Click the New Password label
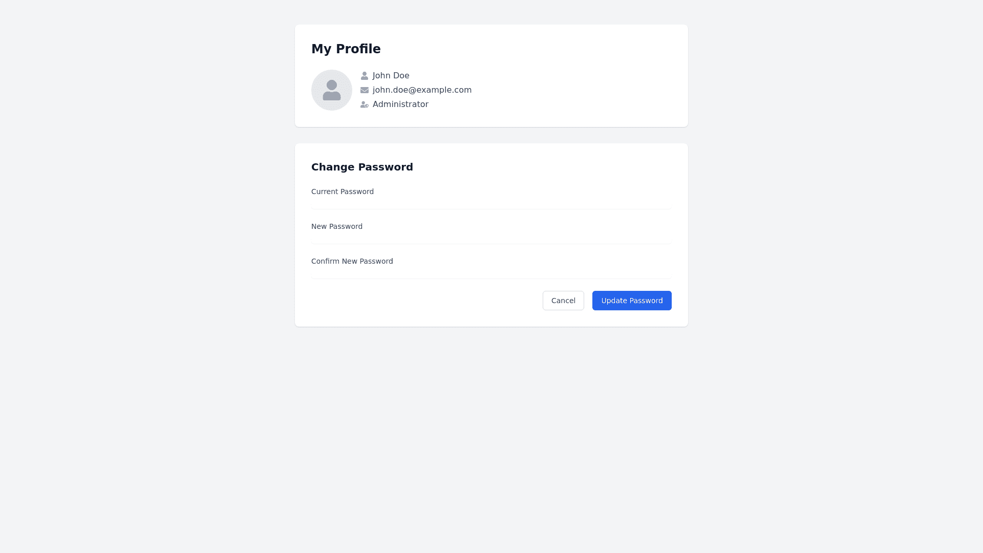 point(337,226)
